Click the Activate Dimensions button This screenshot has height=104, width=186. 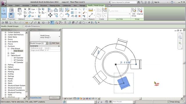[x=32, y=26]
